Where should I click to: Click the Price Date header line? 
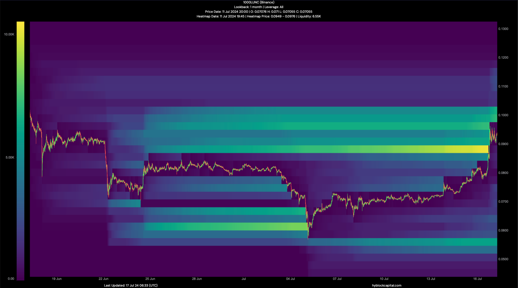click(258, 12)
